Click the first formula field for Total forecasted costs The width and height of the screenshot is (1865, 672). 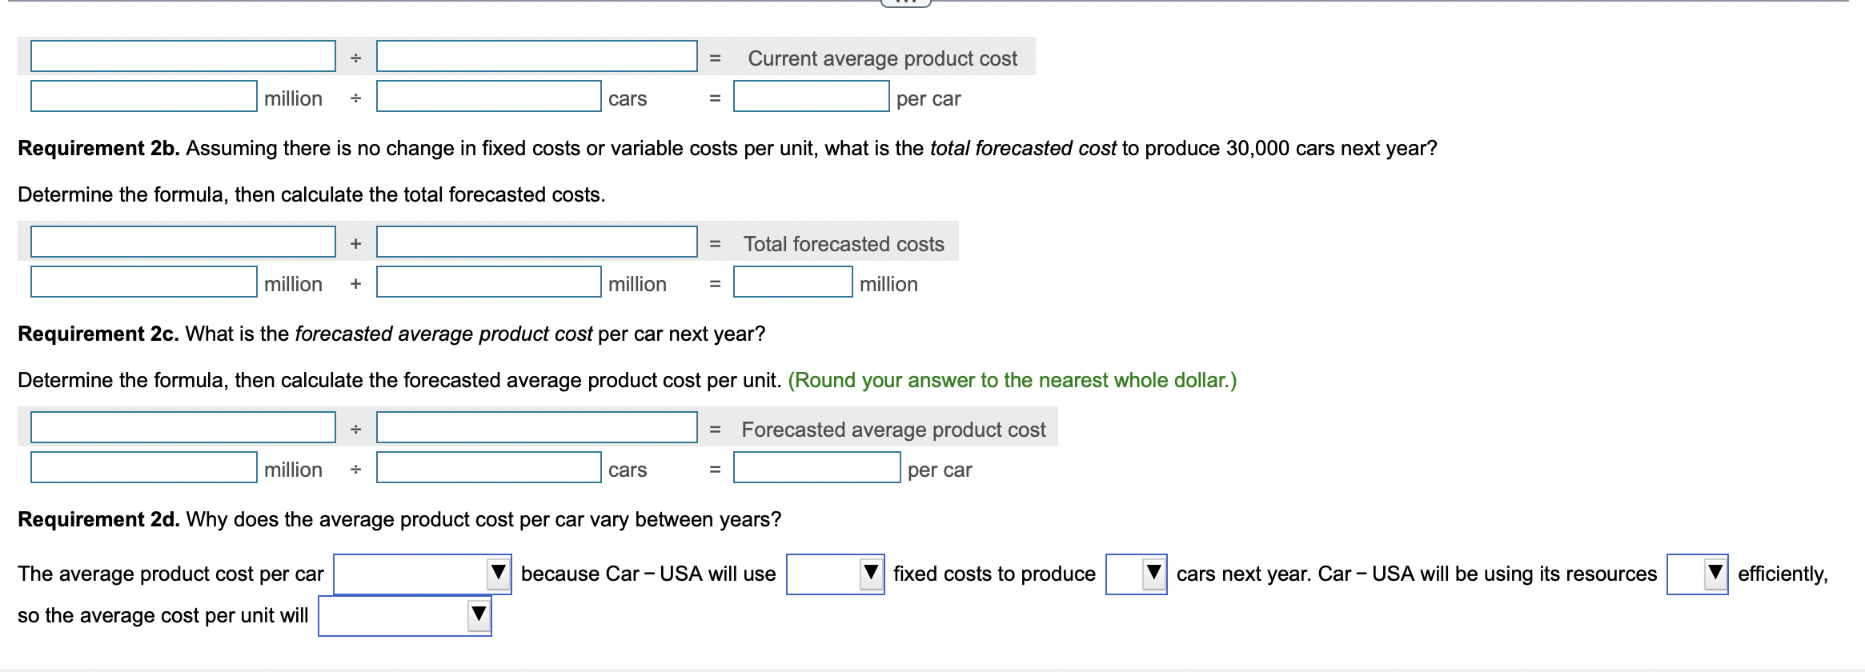pyautogui.click(x=182, y=242)
